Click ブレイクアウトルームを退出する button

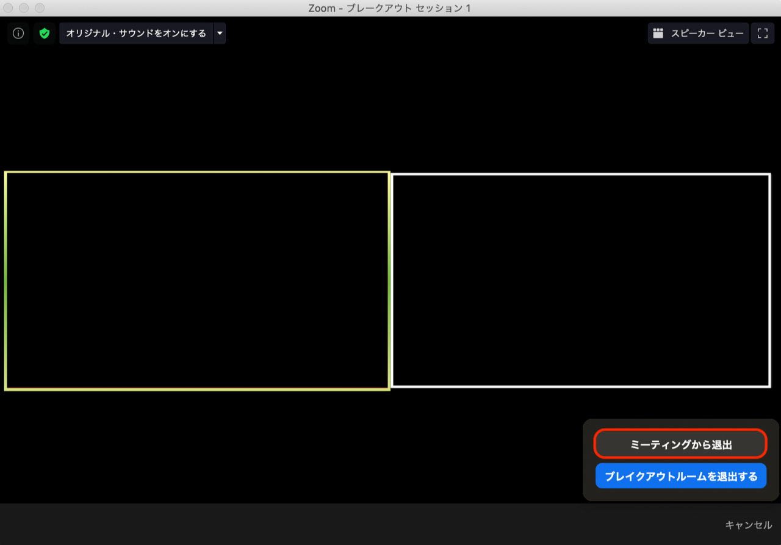(x=681, y=476)
